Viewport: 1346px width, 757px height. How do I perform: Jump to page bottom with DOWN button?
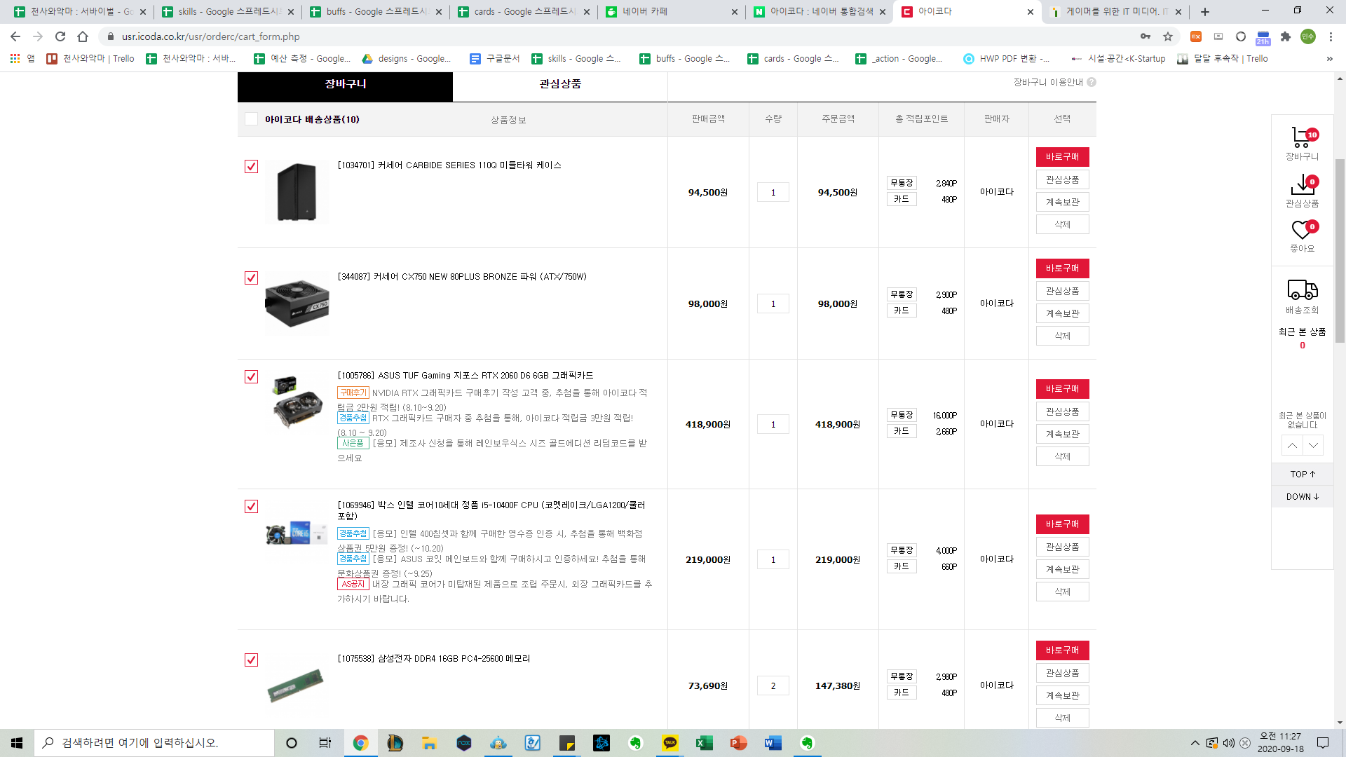tap(1303, 497)
